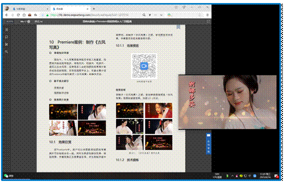Viewport: 286px width, 184px height.
Task: Click the CPU temperature readout on the taskbar
Action: coord(217,176)
